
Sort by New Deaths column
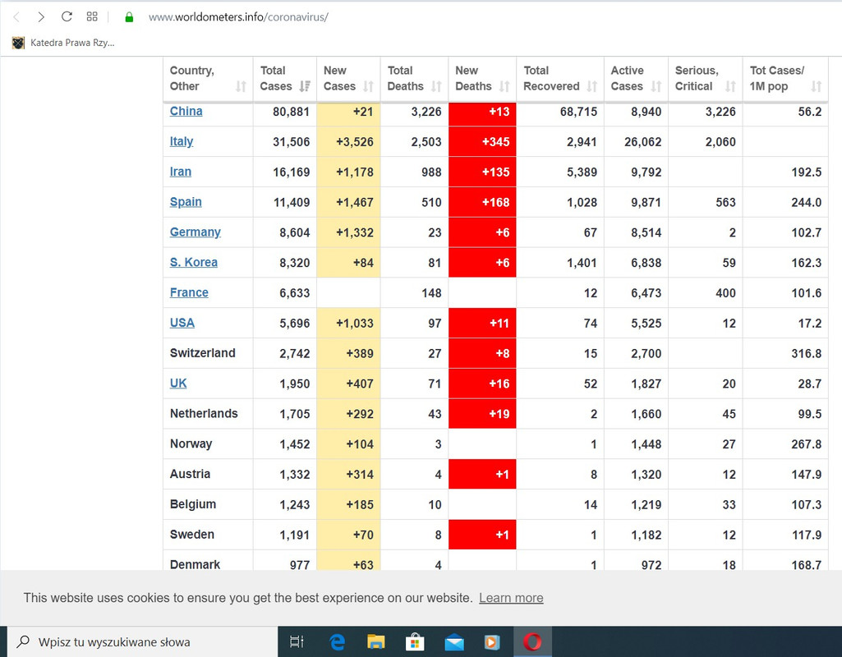[482, 79]
